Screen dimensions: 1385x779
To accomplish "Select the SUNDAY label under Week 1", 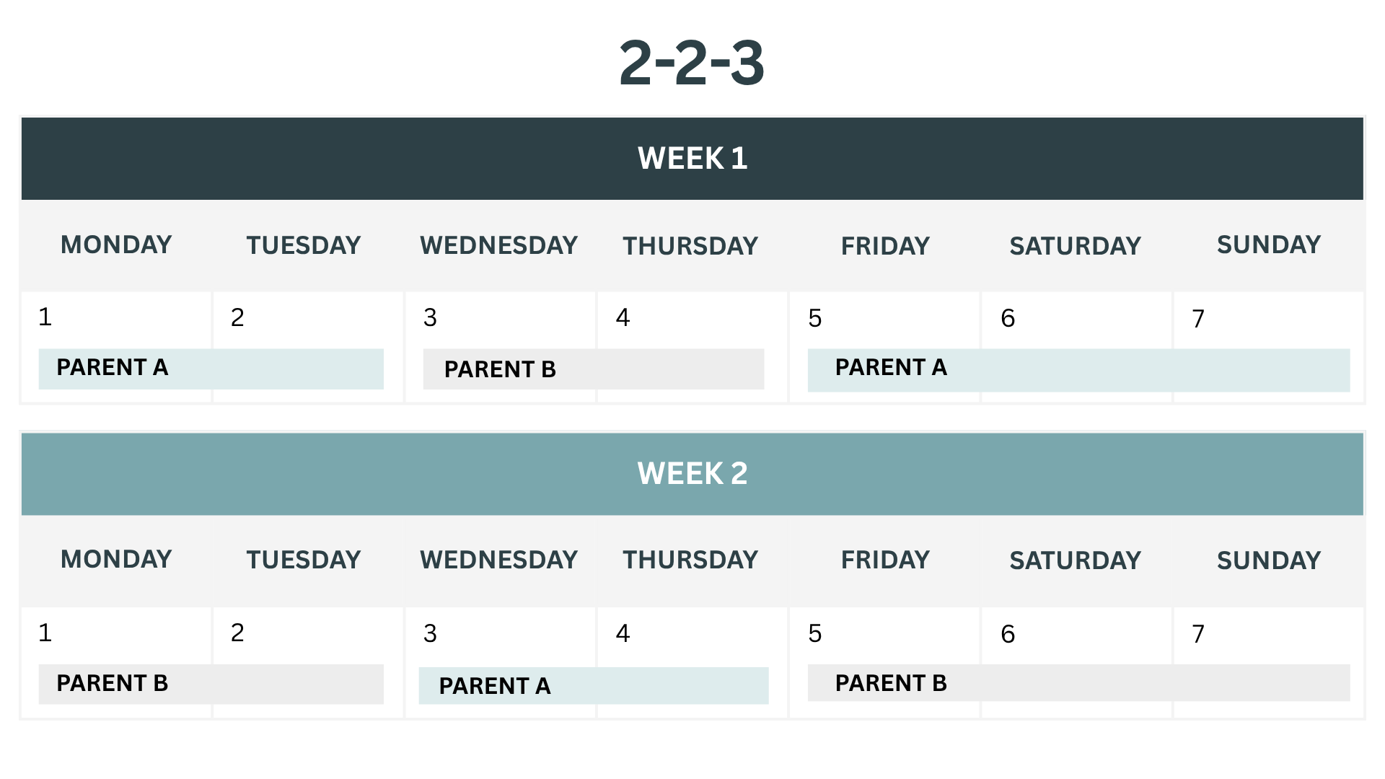I will pos(1268,245).
